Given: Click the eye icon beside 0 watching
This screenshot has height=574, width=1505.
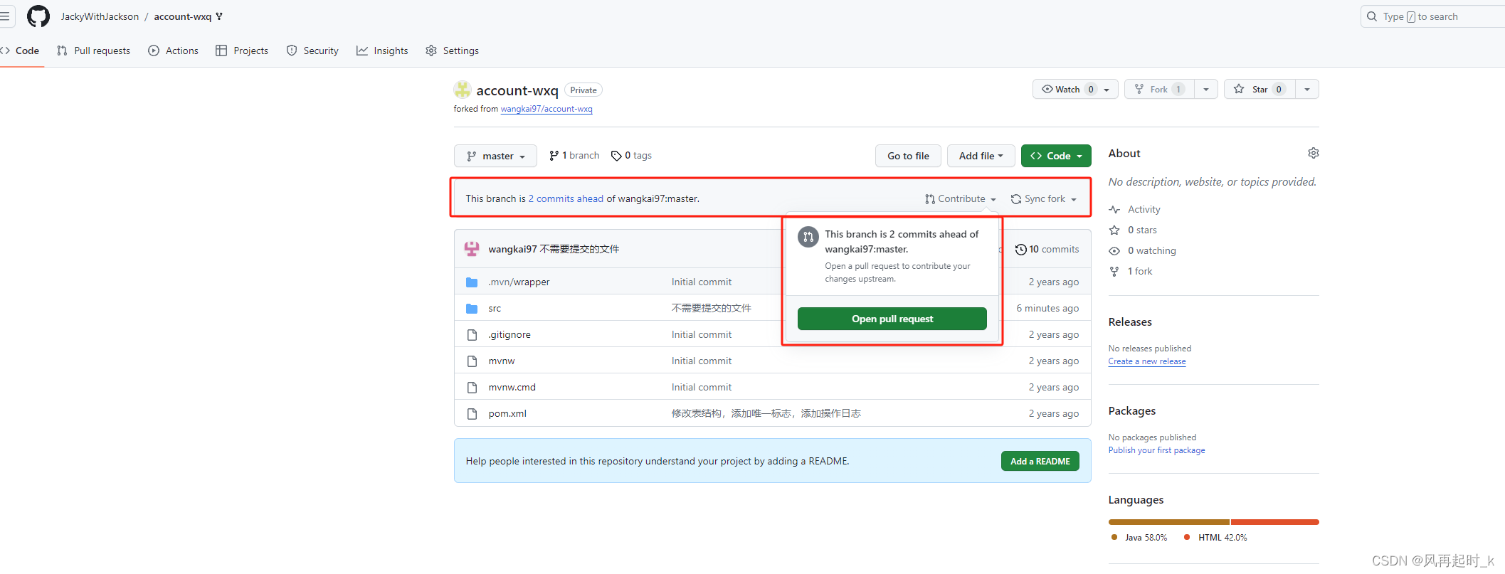Looking at the screenshot, I should 1114,251.
